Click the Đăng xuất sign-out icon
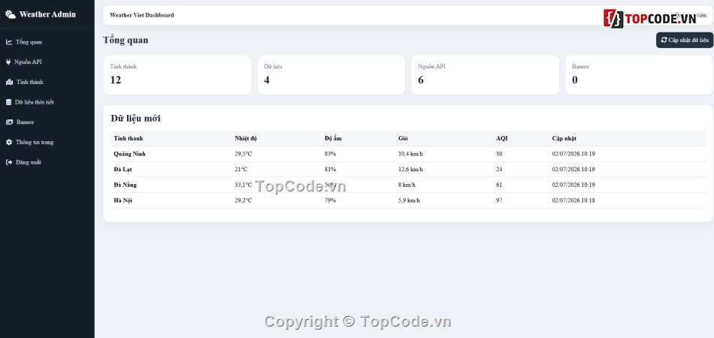 (9, 162)
